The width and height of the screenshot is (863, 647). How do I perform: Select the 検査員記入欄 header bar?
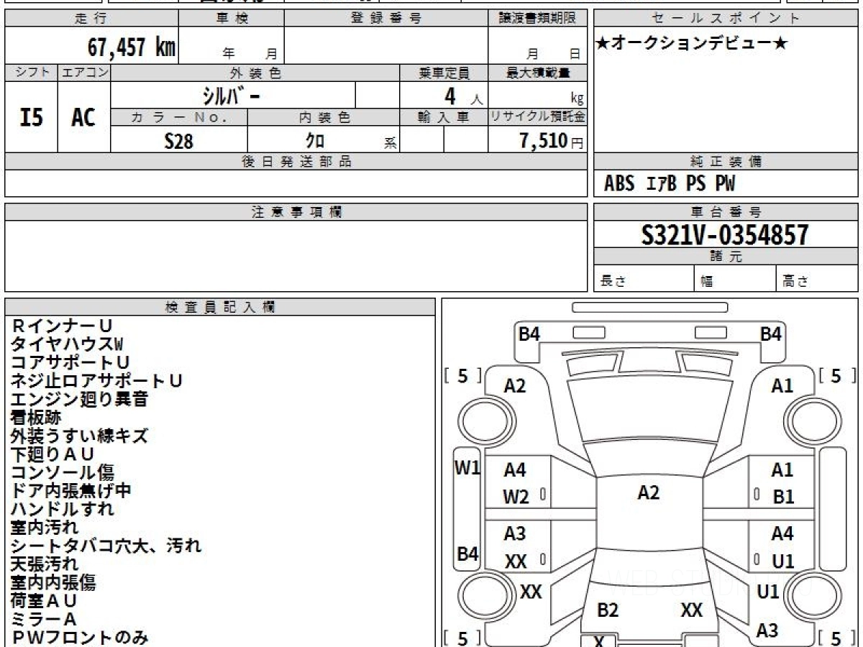[x=220, y=307]
